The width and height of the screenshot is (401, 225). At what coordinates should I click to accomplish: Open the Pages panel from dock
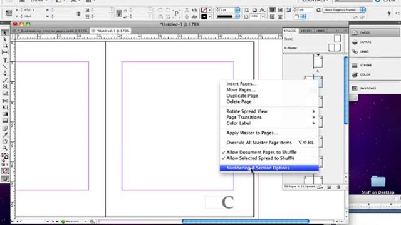pyautogui.click(x=375, y=32)
